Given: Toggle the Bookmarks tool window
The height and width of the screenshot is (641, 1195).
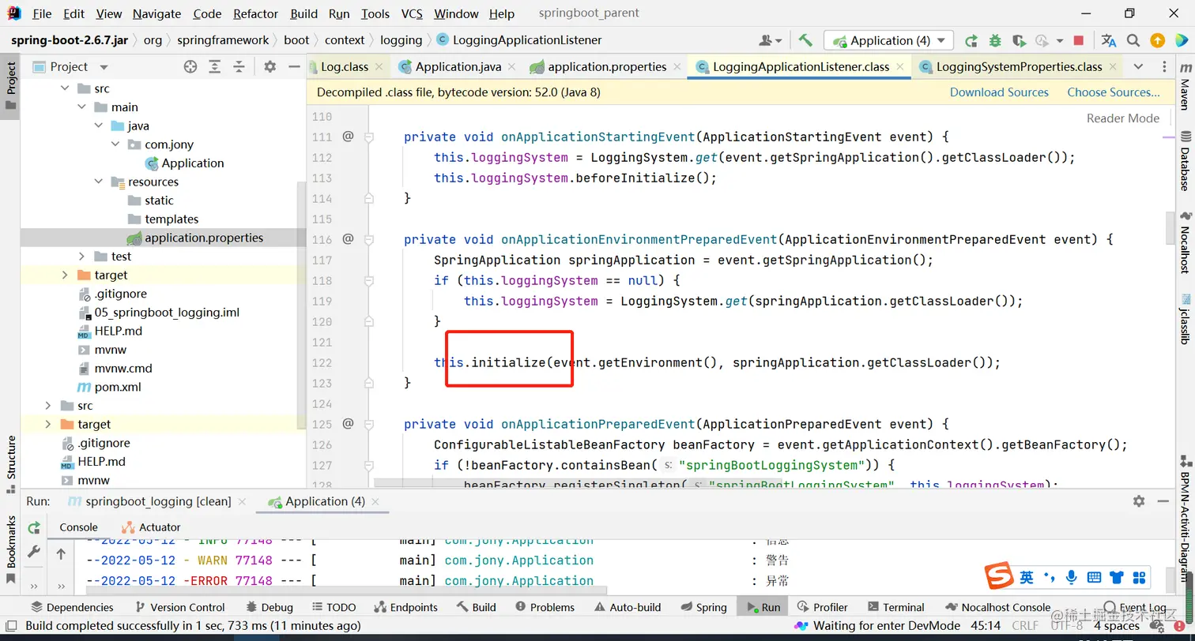Looking at the screenshot, I should pyautogui.click(x=11, y=549).
